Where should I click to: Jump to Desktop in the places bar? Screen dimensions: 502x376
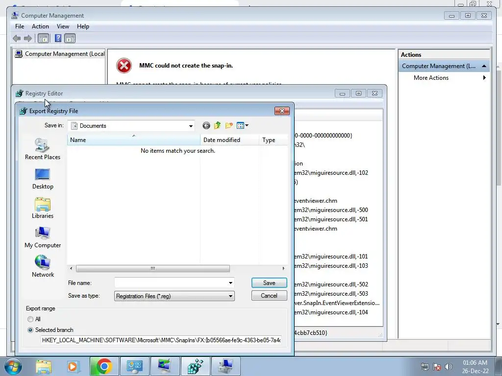point(43,179)
